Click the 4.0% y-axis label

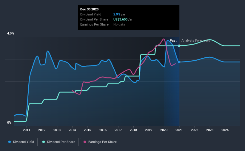[10, 34]
